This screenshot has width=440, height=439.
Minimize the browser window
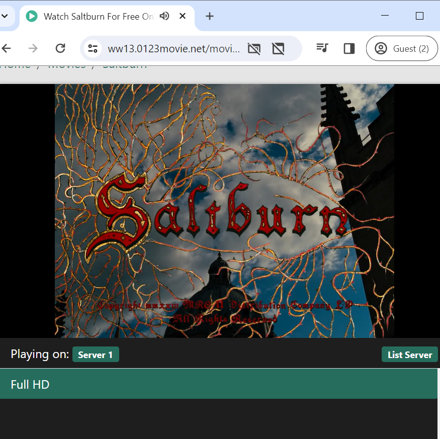pos(385,16)
